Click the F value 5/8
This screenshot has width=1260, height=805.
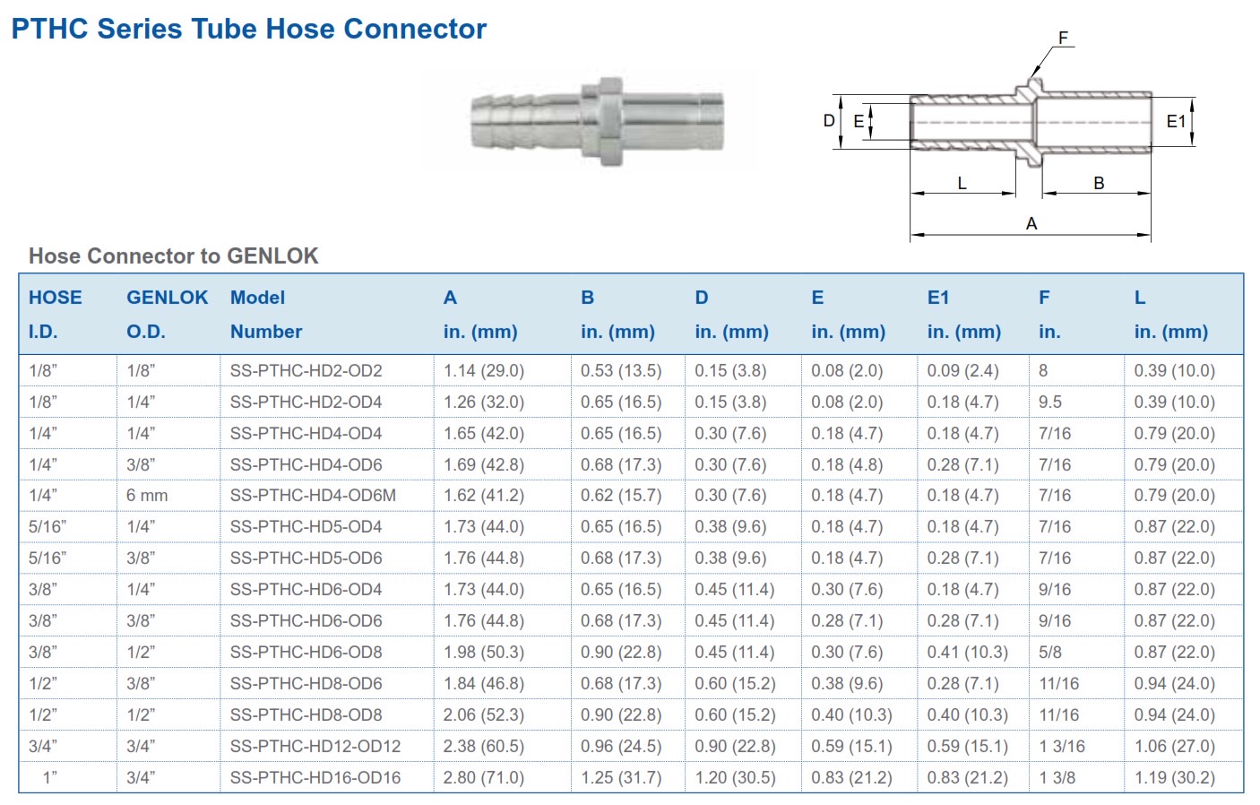(x=1050, y=653)
